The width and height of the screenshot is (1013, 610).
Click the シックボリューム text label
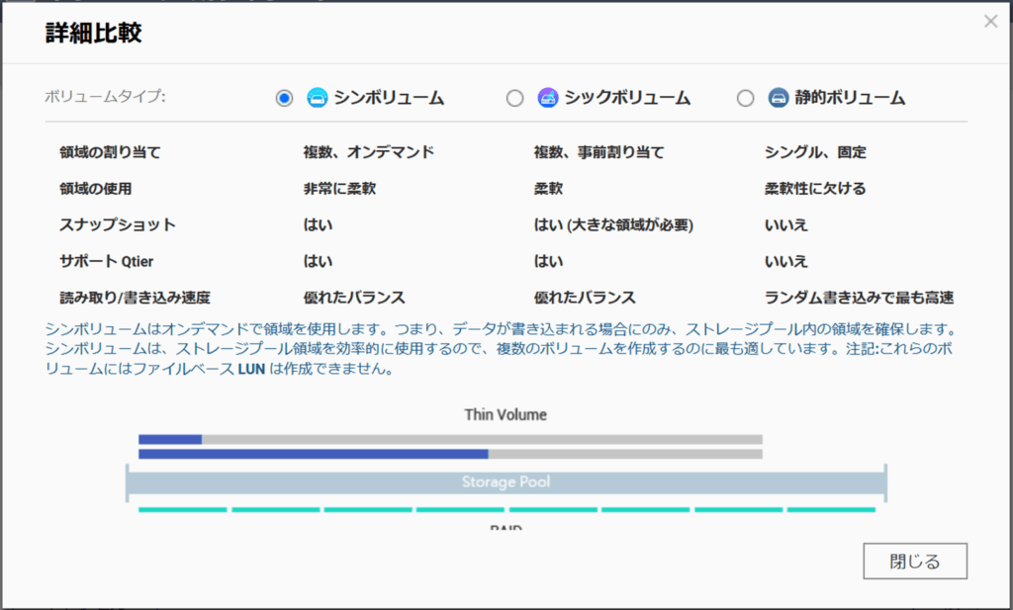pos(626,98)
